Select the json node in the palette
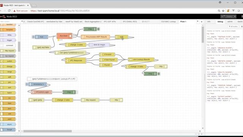The width and height of the screenshot is (243, 137). click(8, 108)
